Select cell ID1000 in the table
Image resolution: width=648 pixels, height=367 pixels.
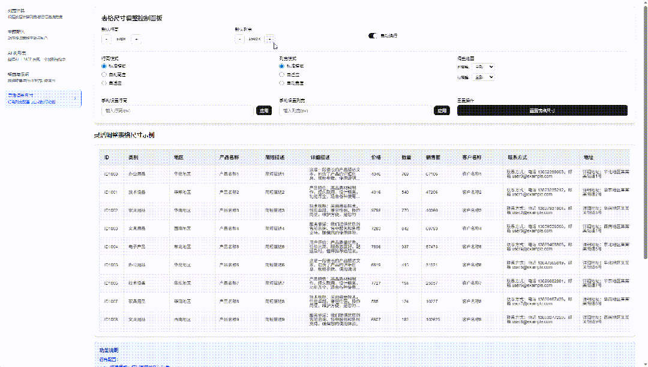(111, 175)
